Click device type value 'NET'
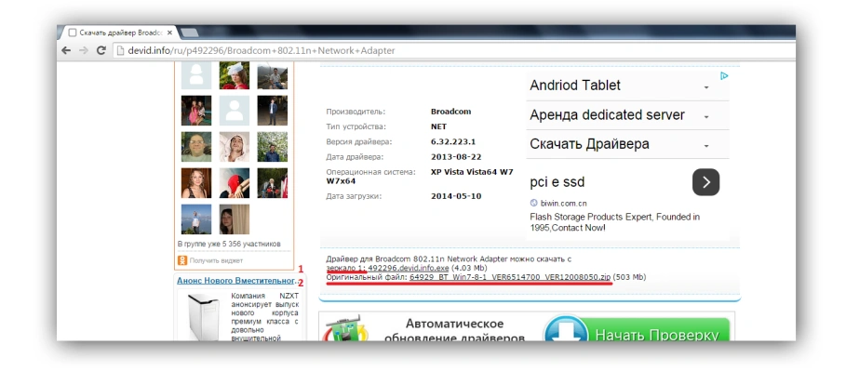 coord(438,126)
